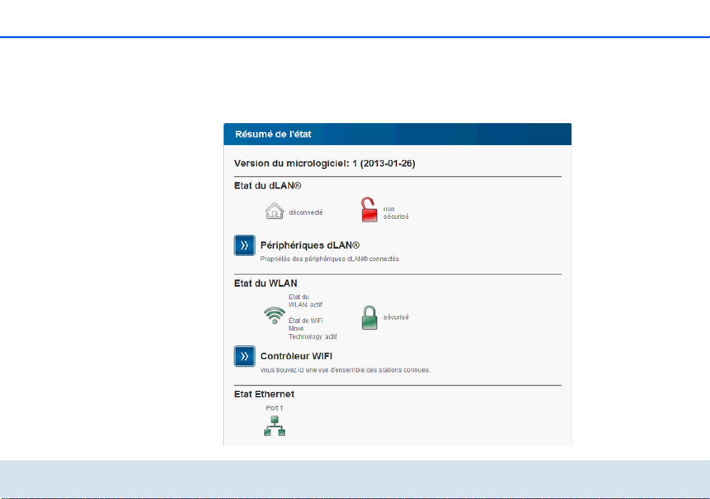Click 'Propriétés des périphériques dLAN® connectés' description
710x499 pixels.
(x=330, y=259)
